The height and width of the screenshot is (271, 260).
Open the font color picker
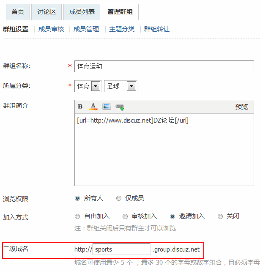[93, 107]
